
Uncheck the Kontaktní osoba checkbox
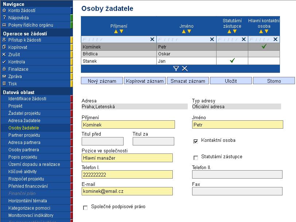coord(196,141)
